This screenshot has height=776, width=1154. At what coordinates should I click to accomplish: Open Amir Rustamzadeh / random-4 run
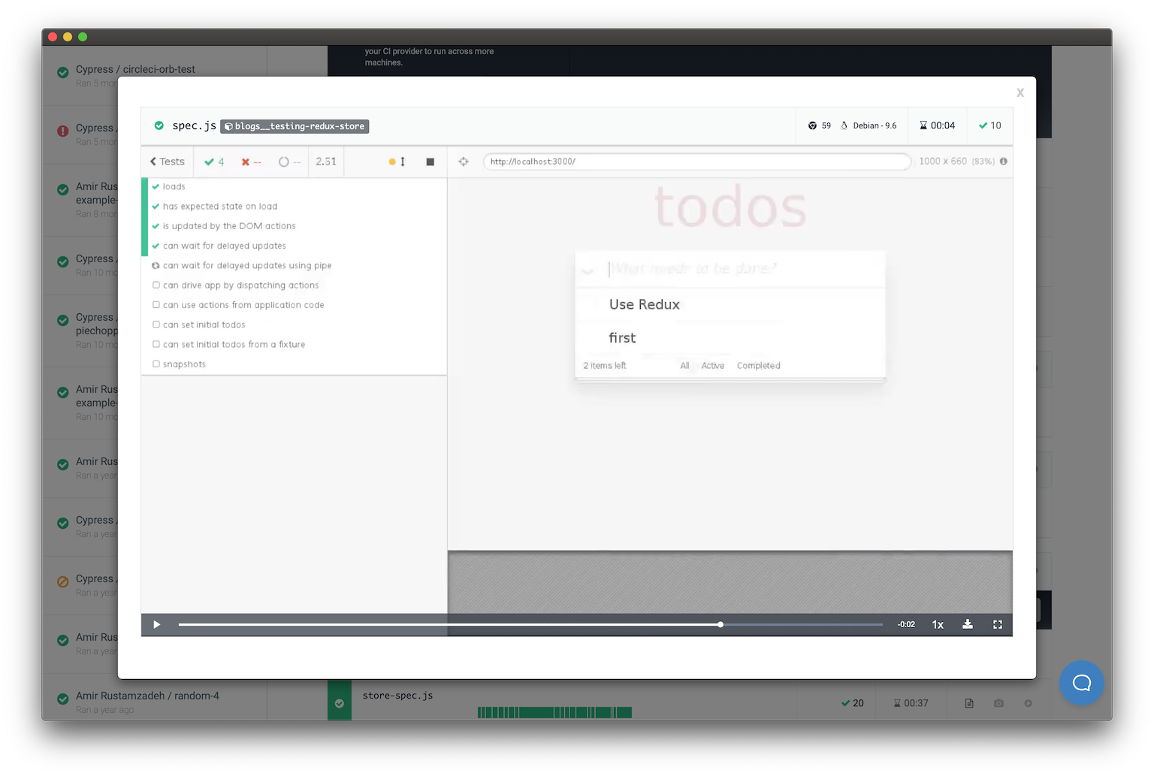[x=147, y=696]
